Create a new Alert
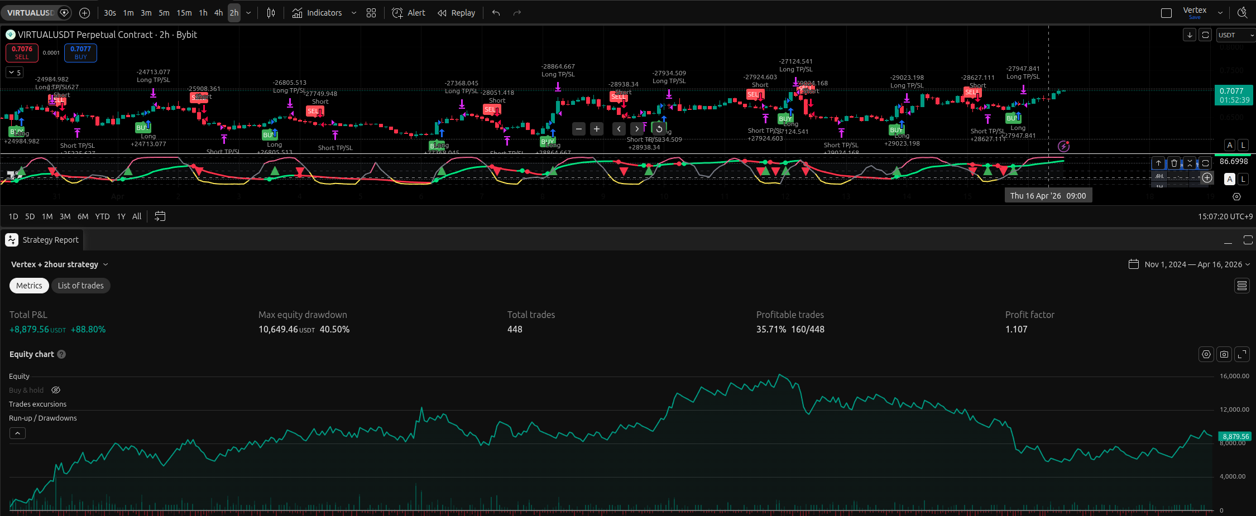 [x=409, y=12]
